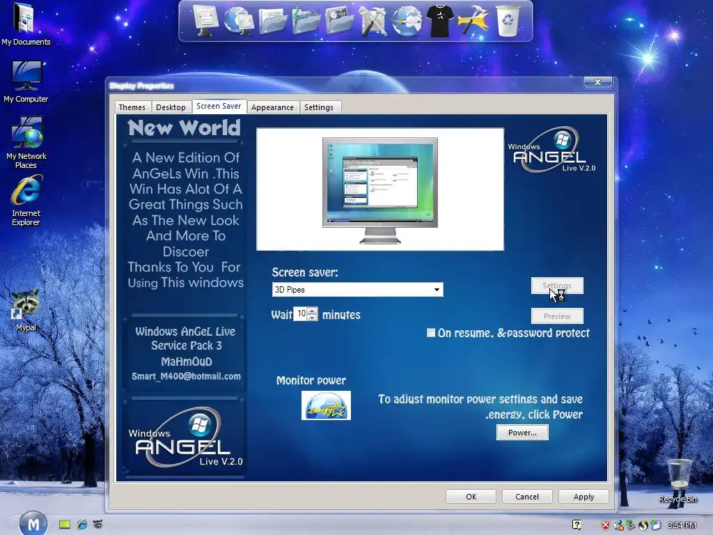Click the screen saver monitor preview thumbnail
This screenshot has width=713, height=535.
(x=380, y=189)
